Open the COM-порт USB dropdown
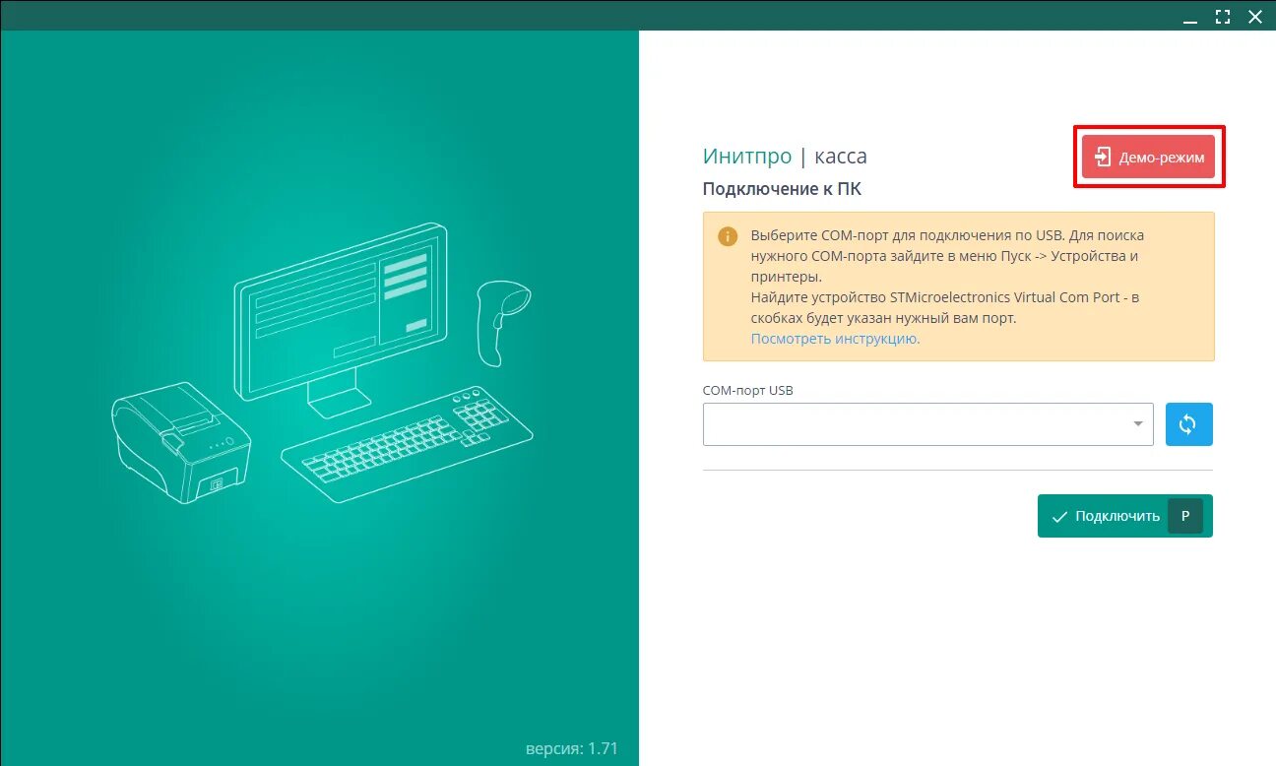Viewport: 1276px width, 766px height. (927, 424)
